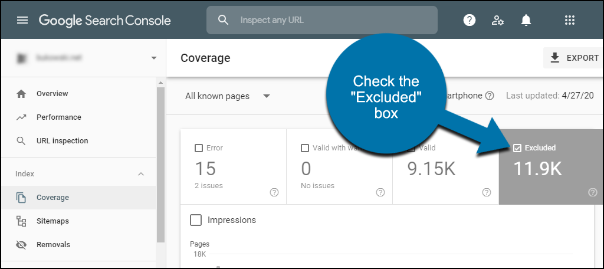
Task: Click the 15 errors count
Action: 205,169
